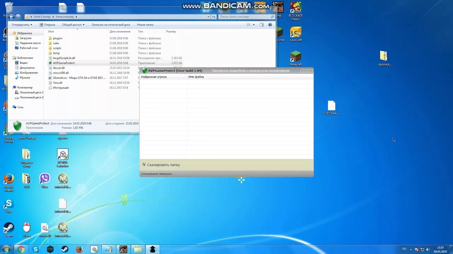This screenshot has height=254, width=453.
Task: Click the AVPGameProtect shield icon in title bar
Action: [x=144, y=71]
